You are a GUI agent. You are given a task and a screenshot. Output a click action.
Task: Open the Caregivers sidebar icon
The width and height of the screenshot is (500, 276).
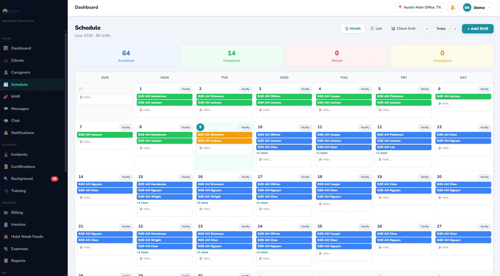click(x=6, y=72)
